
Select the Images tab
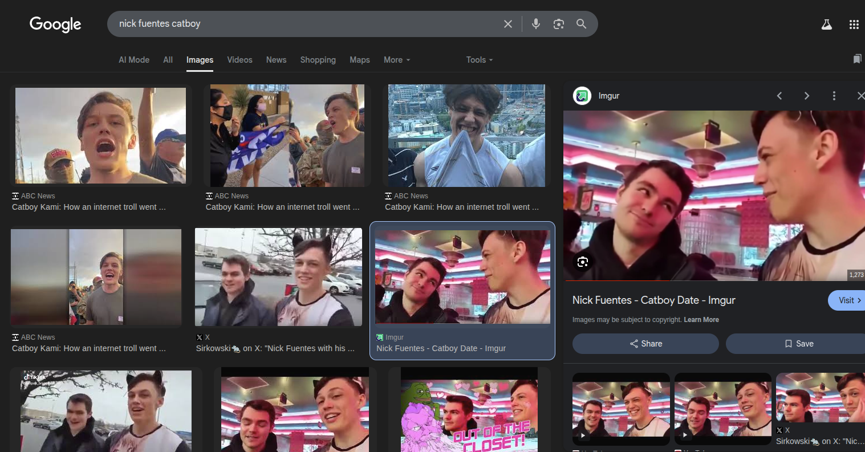(x=200, y=60)
